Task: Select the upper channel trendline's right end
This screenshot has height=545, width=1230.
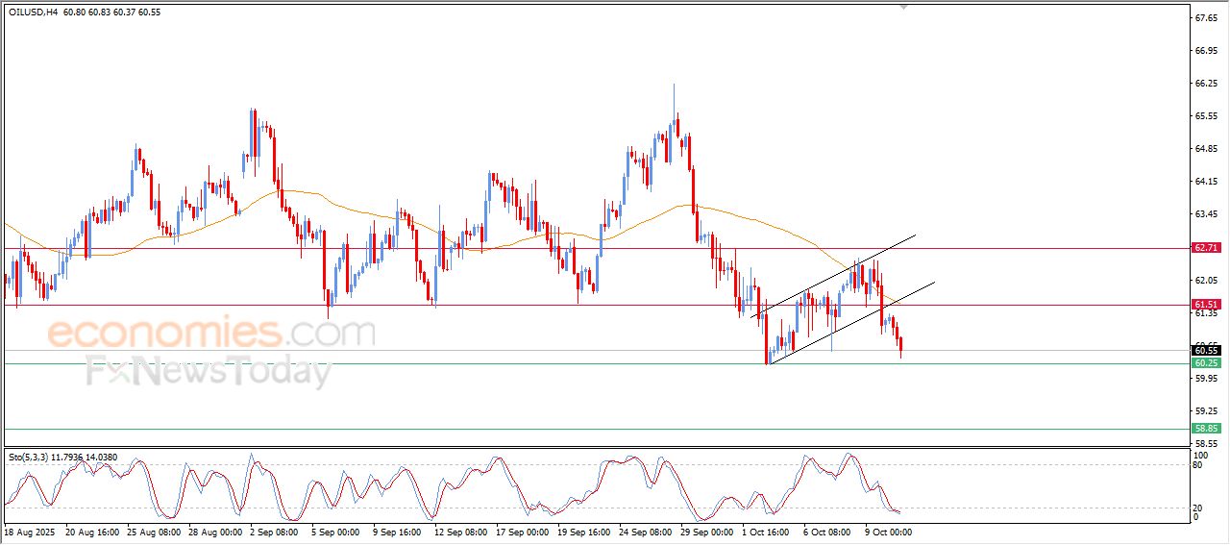Action: tap(914, 235)
